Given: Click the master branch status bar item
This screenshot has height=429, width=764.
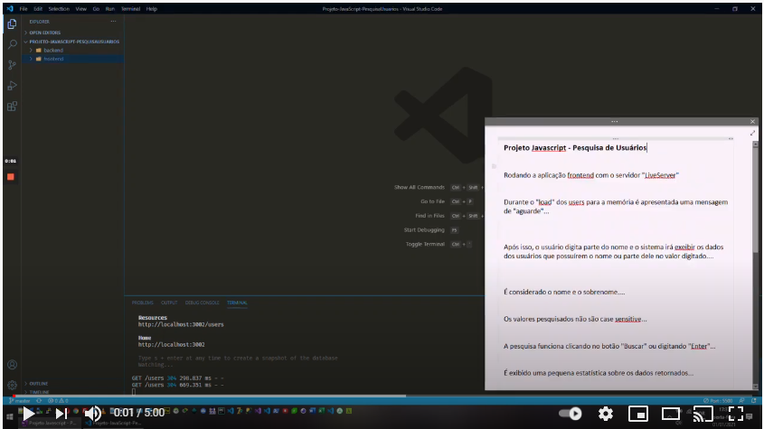Looking at the screenshot, I should click(20, 401).
